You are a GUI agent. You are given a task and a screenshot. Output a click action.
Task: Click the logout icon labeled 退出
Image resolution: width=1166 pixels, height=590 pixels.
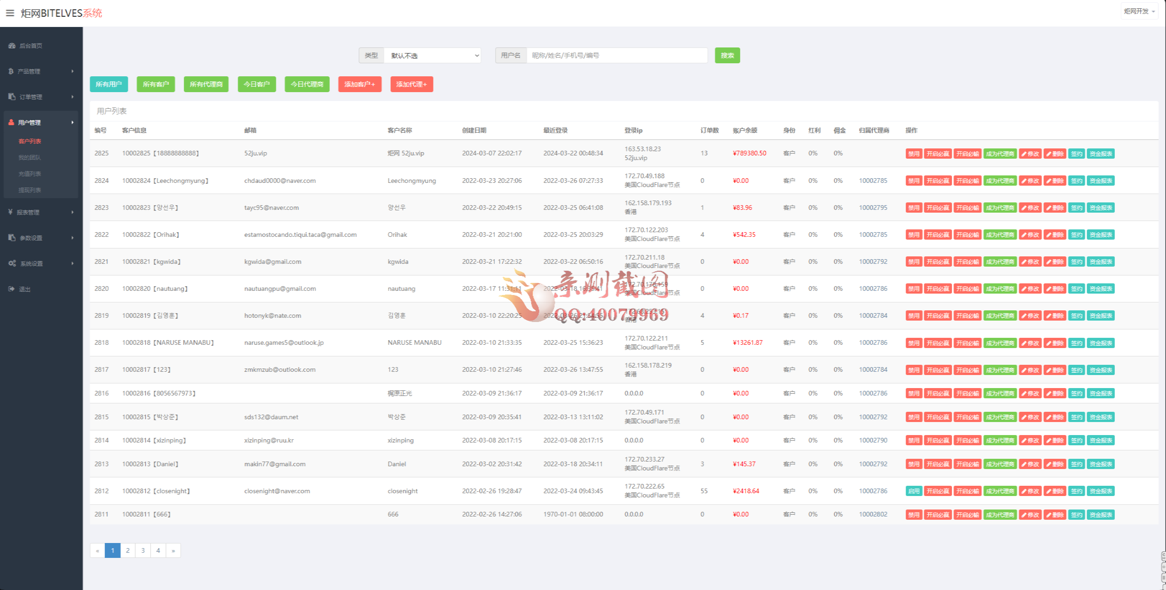12,289
